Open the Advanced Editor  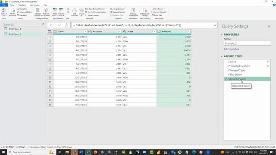[x=24, y=12]
